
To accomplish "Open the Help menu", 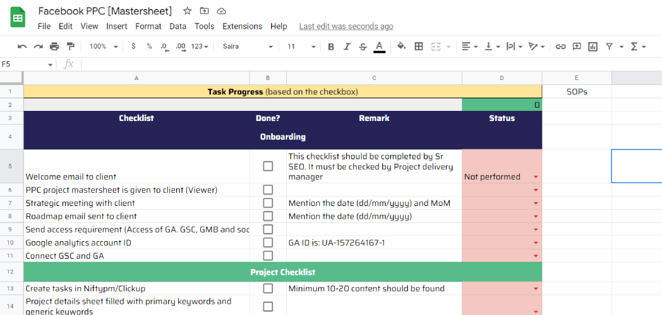I will point(279,26).
